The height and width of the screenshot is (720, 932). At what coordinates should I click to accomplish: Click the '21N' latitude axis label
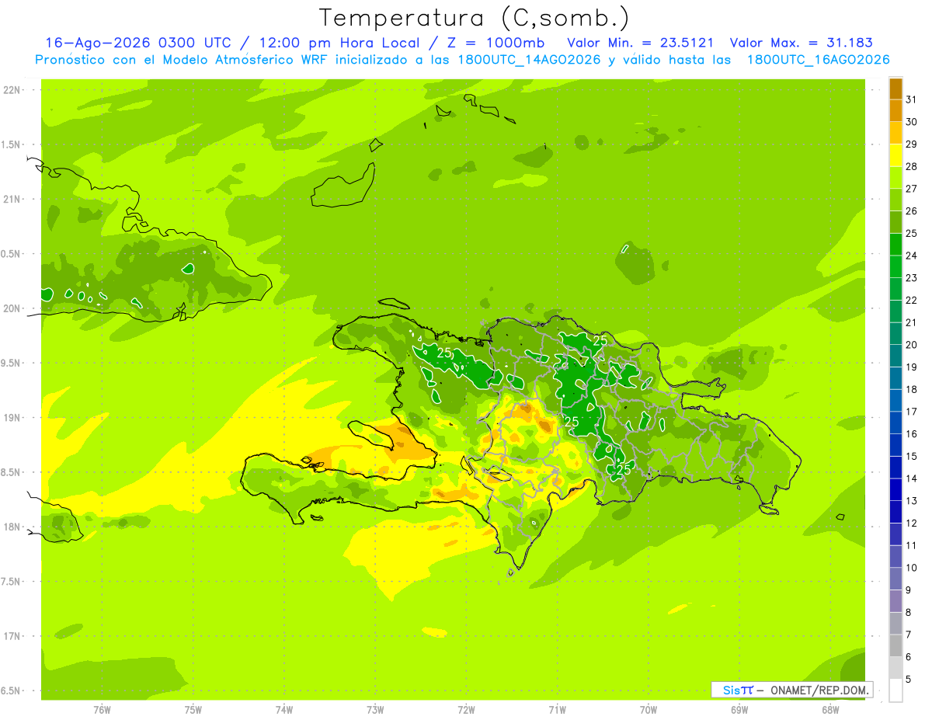click(13, 200)
